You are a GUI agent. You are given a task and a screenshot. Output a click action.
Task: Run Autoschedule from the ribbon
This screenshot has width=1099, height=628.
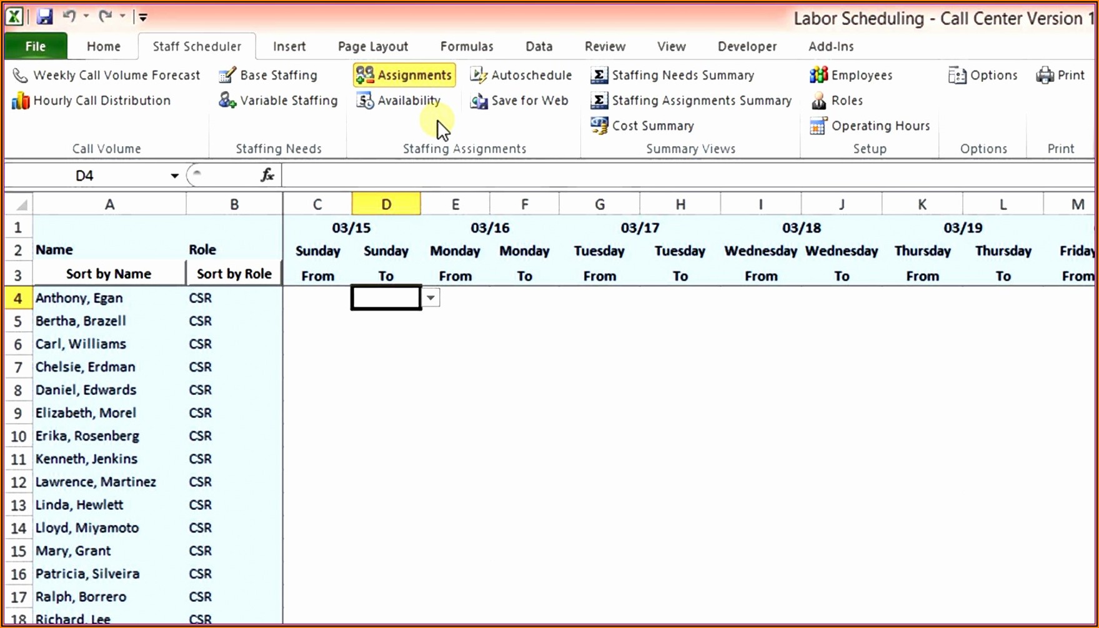pos(521,75)
